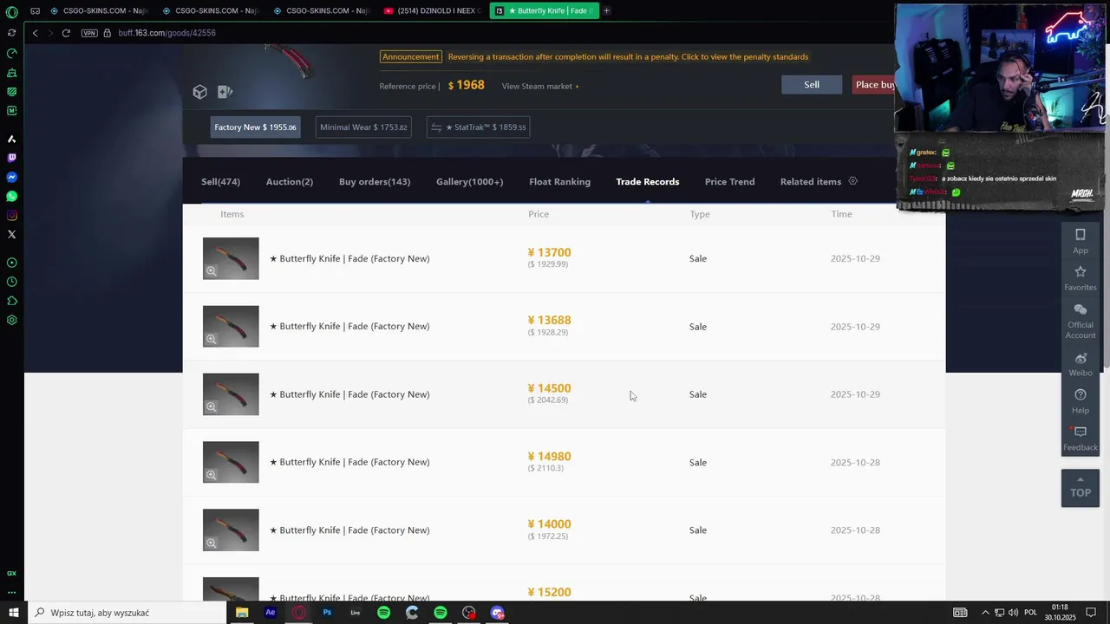1110x624 pixels.
Task: Follow the View Steam market link
Action: point(540,86)
